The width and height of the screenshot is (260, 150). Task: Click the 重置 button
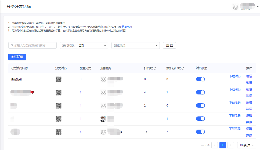coord(169,46)
